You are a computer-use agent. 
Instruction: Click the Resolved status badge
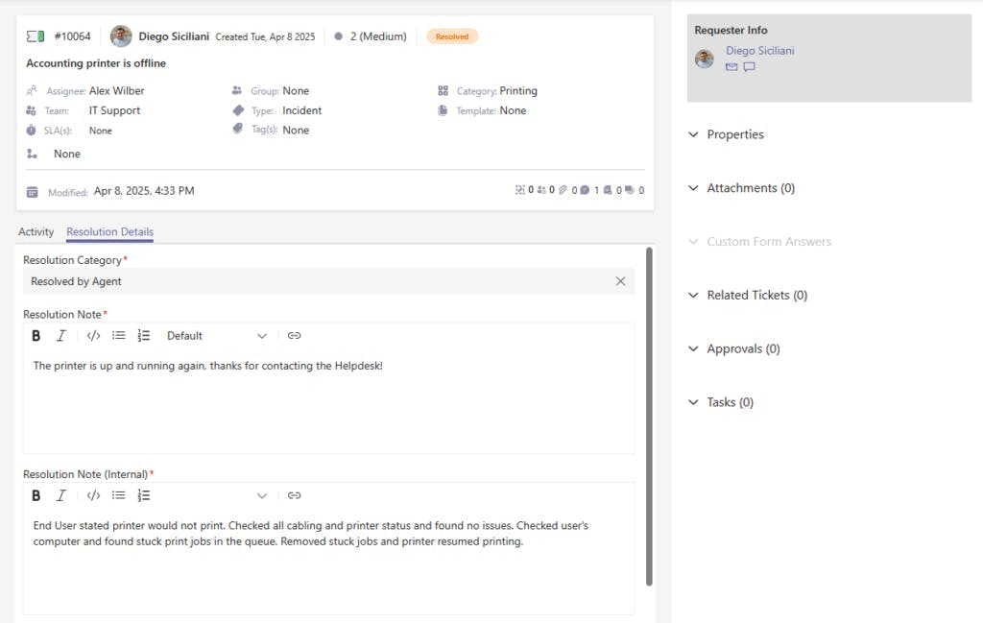452,36
